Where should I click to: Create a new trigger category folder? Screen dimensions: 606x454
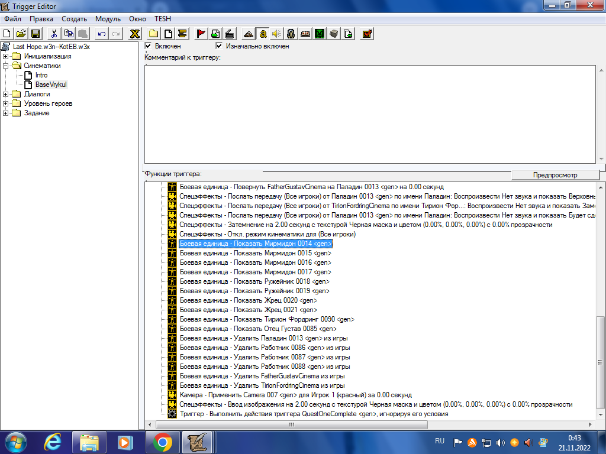pos(153,34)
